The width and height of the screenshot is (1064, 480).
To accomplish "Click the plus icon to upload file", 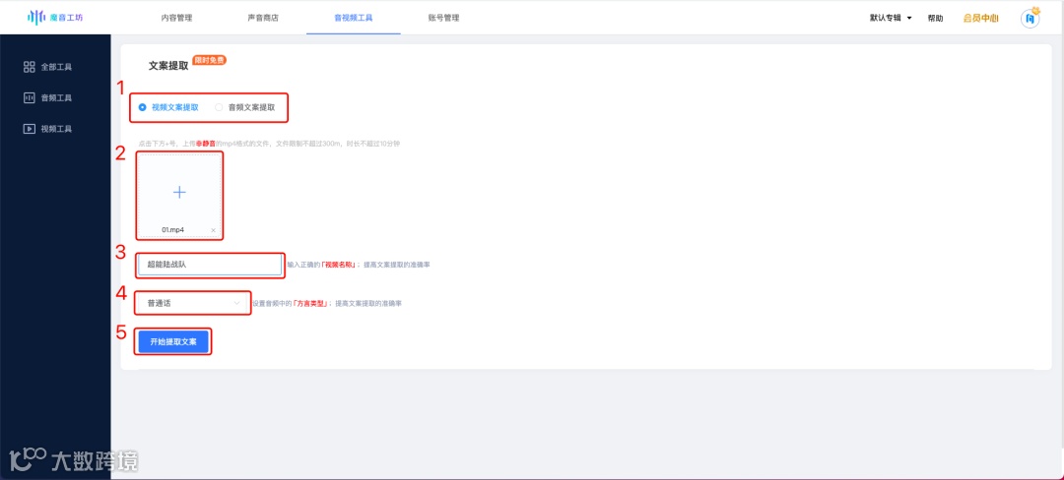I will coord(179,192).
